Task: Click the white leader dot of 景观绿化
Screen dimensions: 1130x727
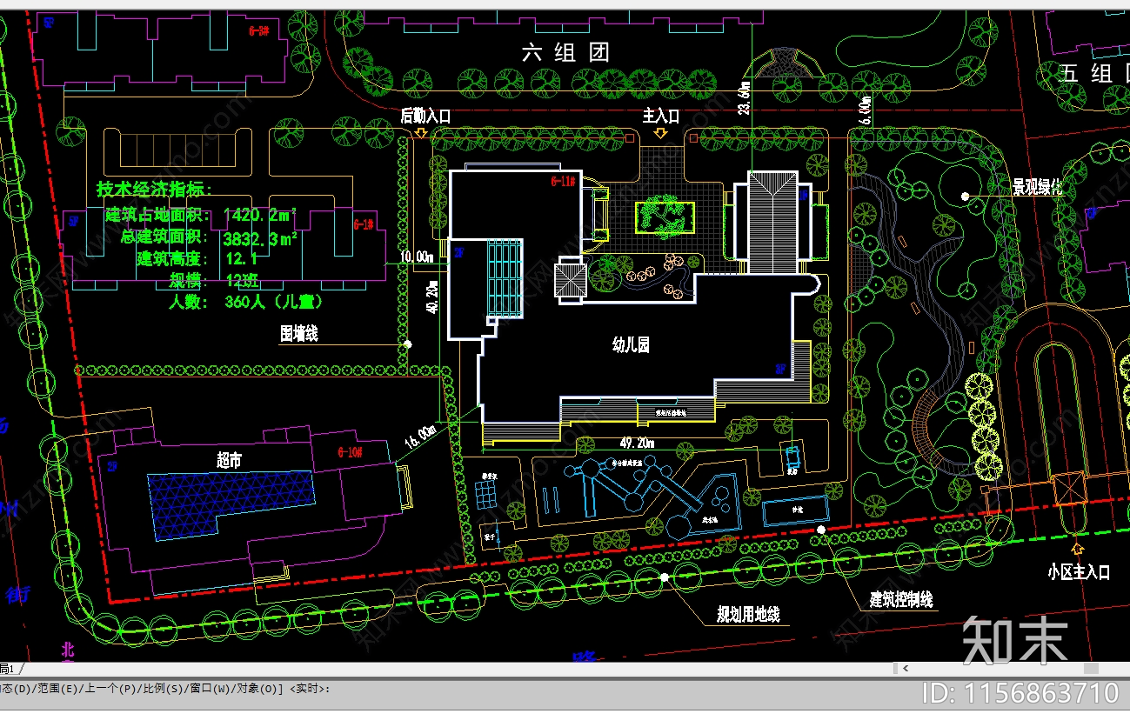Action: 965,197
